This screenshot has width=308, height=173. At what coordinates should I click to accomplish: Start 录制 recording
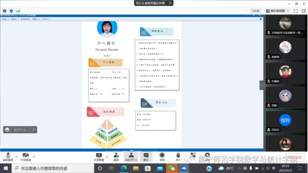[162, 157]
